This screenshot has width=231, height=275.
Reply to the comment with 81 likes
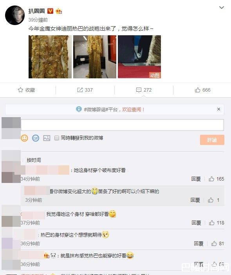(x=199, y=243)
